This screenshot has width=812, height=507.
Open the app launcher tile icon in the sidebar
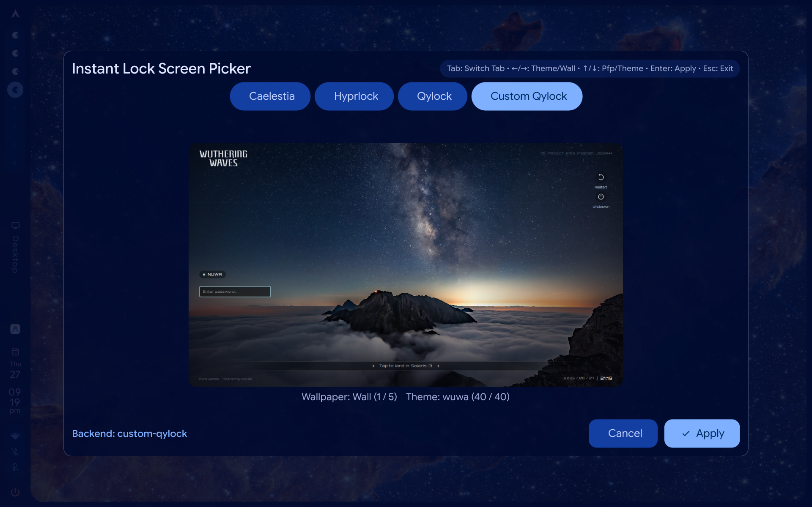click(x=15, y=329)
